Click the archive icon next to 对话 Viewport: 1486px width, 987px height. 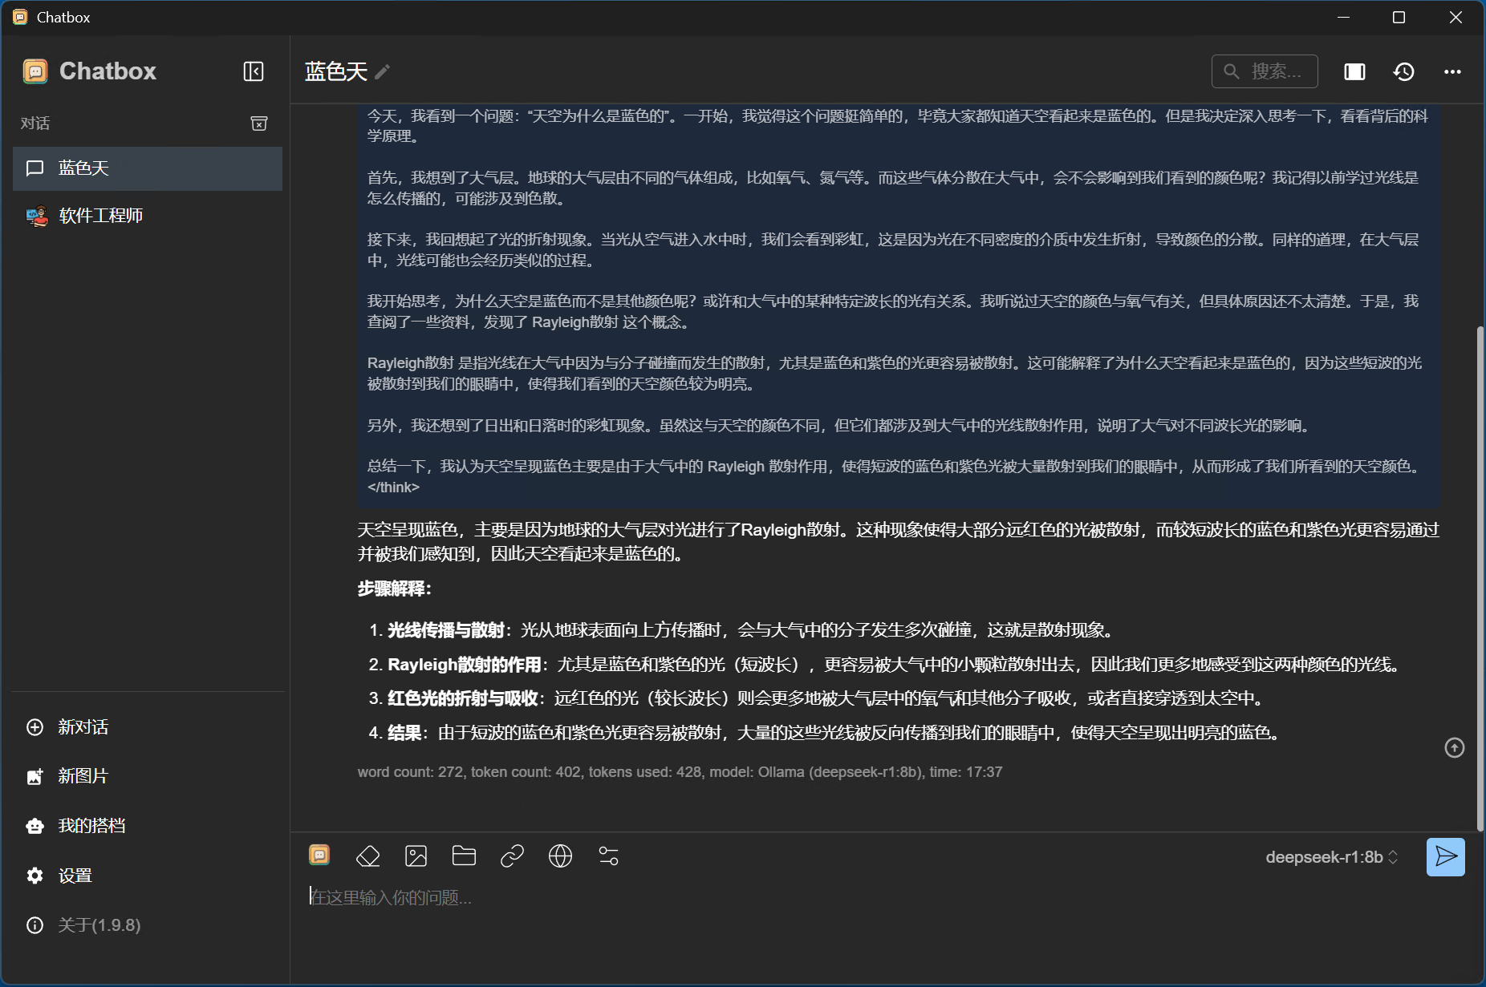click(x=258, y=123)
